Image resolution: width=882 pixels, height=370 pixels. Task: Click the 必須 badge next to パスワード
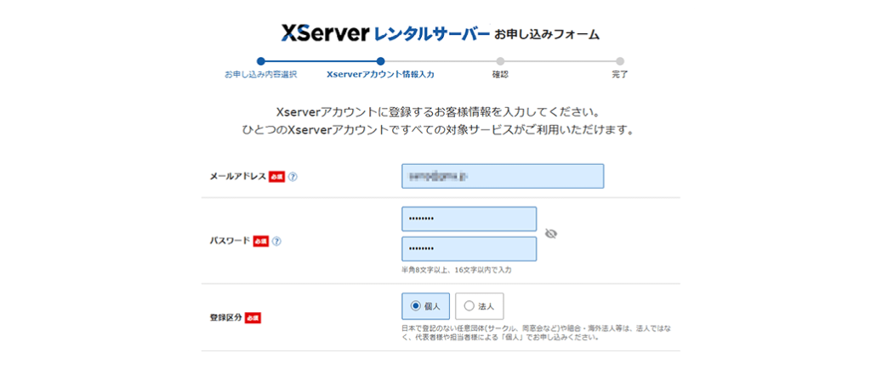click(261, 241)
